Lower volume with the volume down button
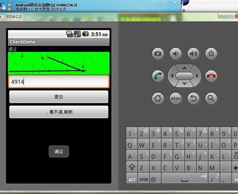The image size is (238, 194). 175,54
